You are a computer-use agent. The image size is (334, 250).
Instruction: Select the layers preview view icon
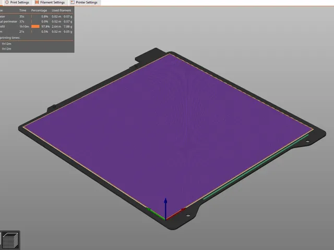(x=10, y=240)
